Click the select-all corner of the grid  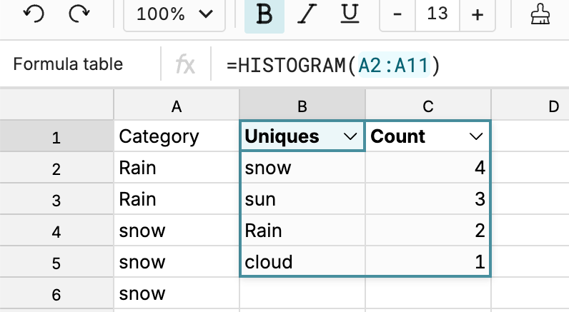pos(56,104)
